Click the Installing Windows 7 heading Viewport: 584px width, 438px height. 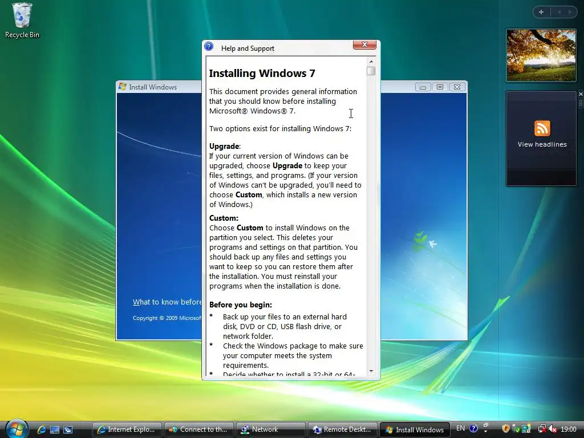click(262, 74)
